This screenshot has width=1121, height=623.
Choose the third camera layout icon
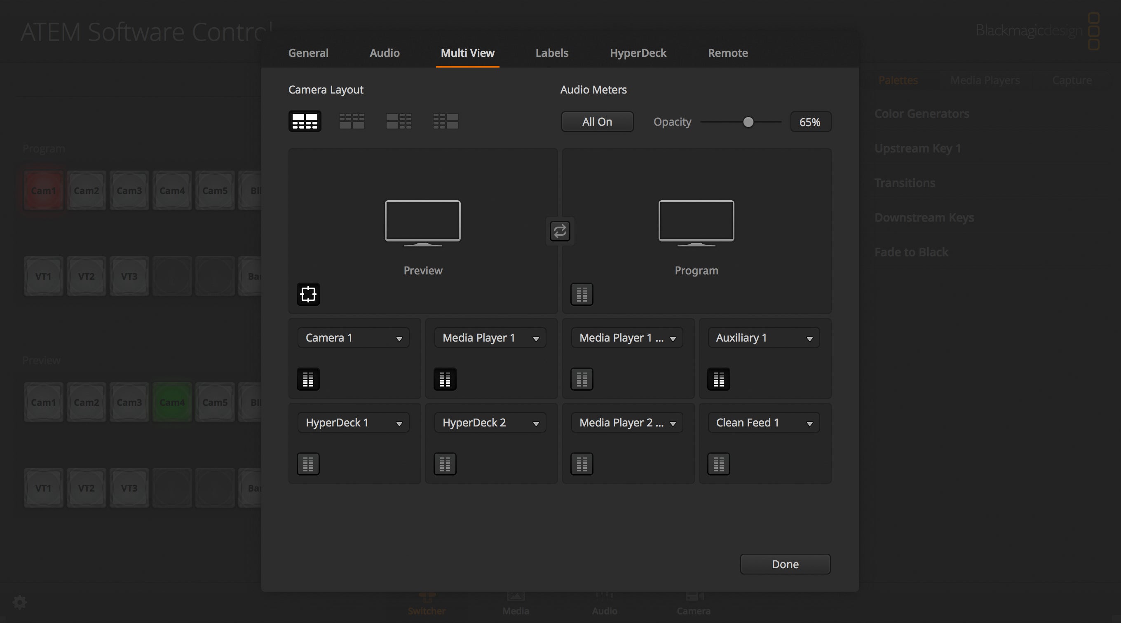(x=399, y=121)
